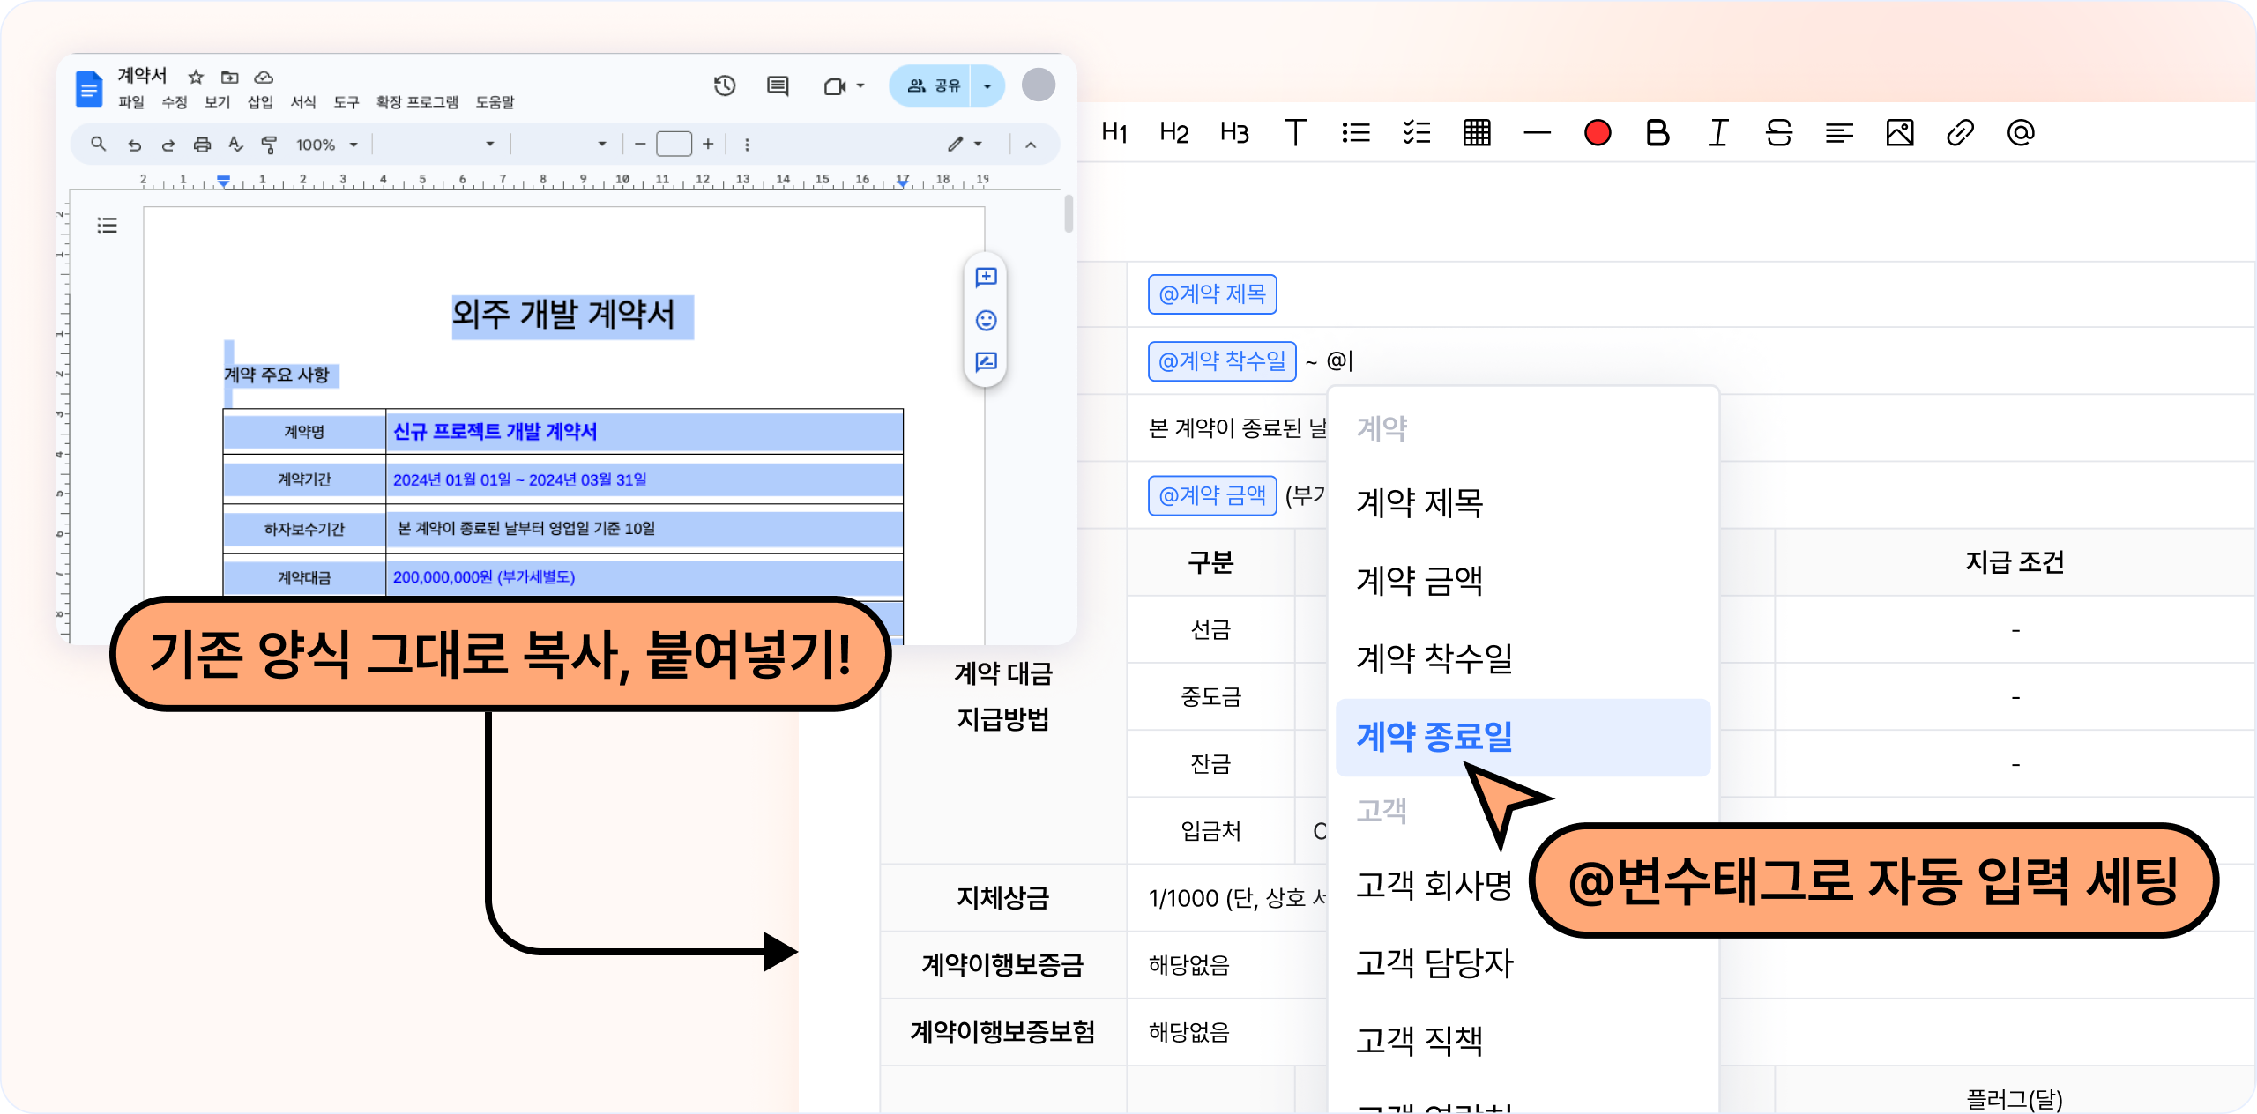This screenshot has width=2257, height=1114.
Task: Insert an image via picture icon
Action: click(x=1899, y=133)
